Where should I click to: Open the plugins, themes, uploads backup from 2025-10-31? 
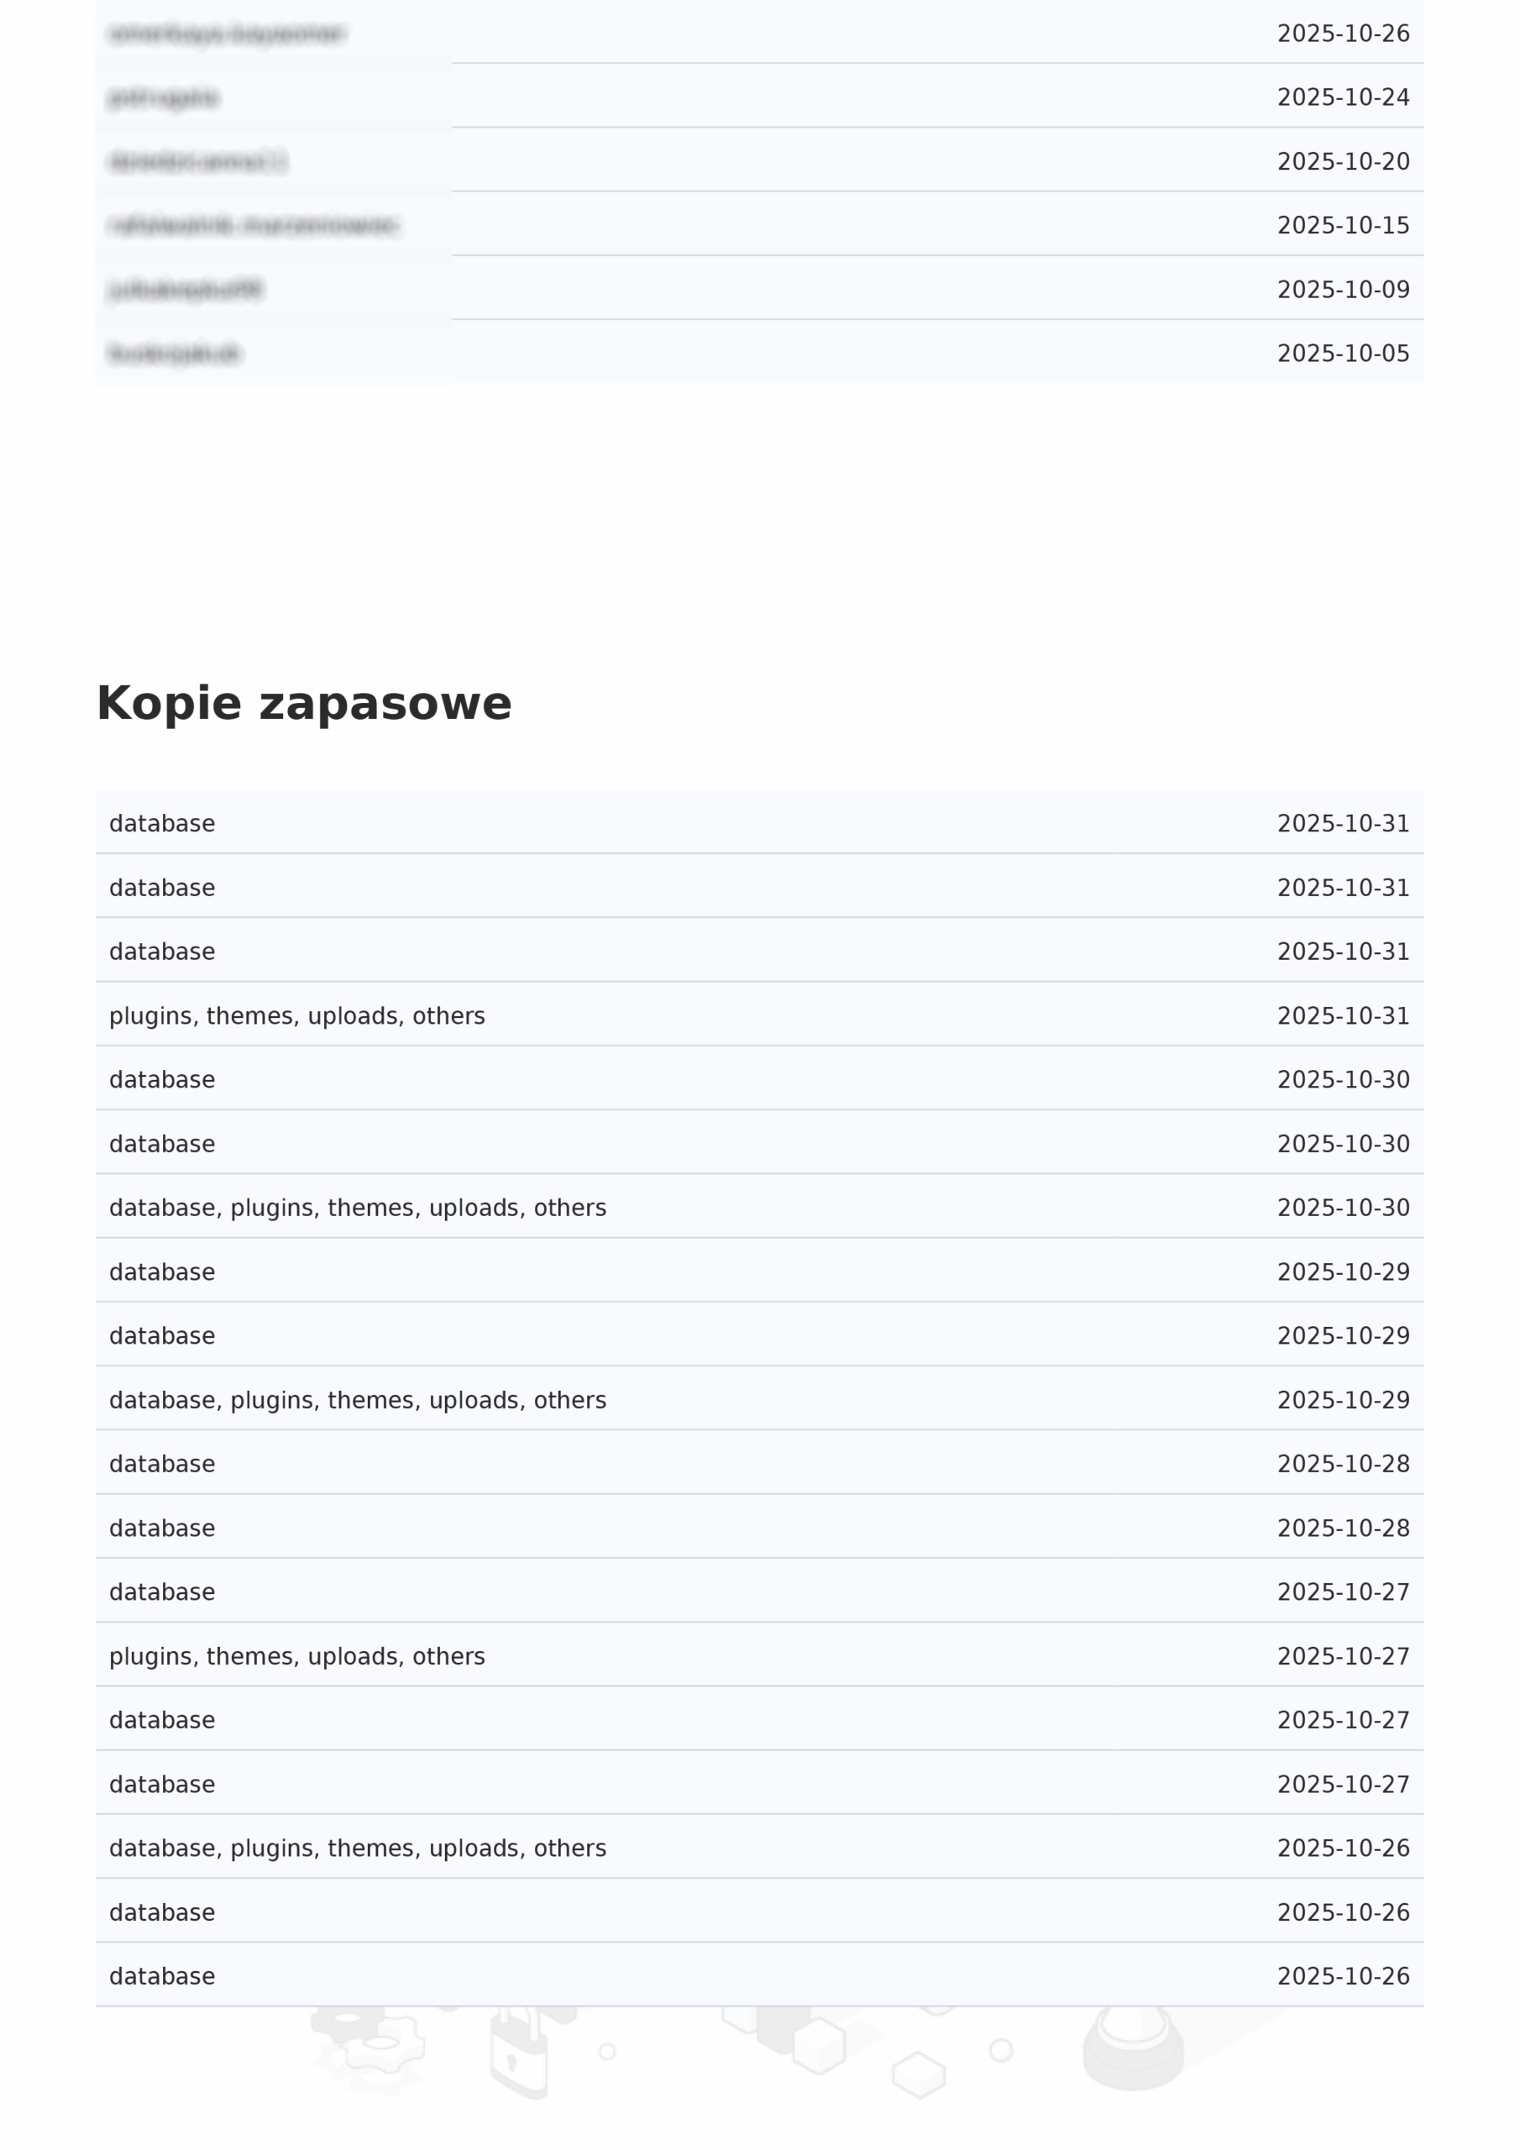(297, 1015)
